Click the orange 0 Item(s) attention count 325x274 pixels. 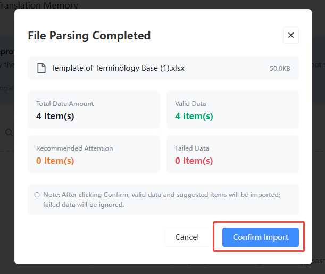click(55, 161)
